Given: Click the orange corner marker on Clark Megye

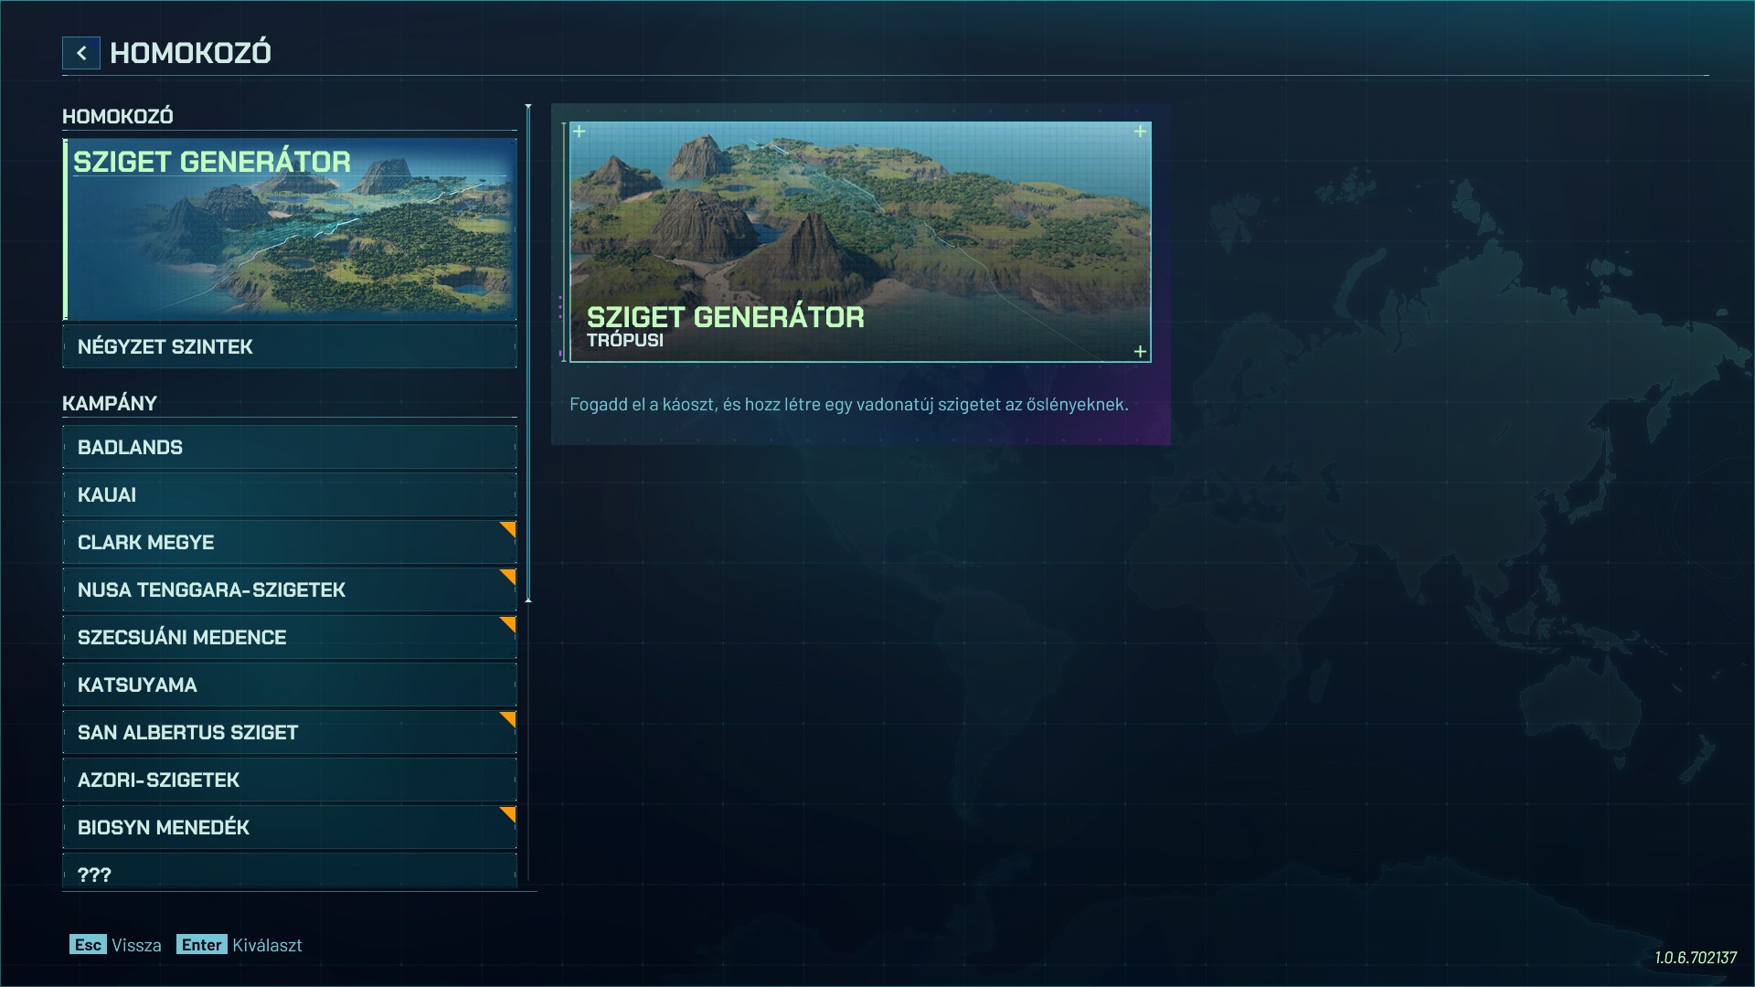Looking at the screenshot, I should point(509,528).
